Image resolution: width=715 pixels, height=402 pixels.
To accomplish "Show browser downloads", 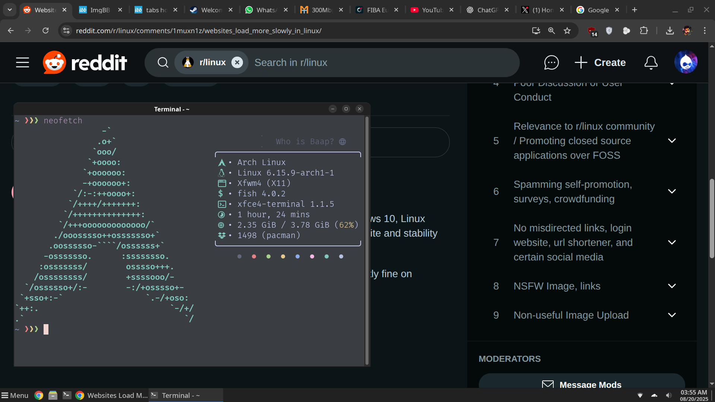I will [670, 31].
